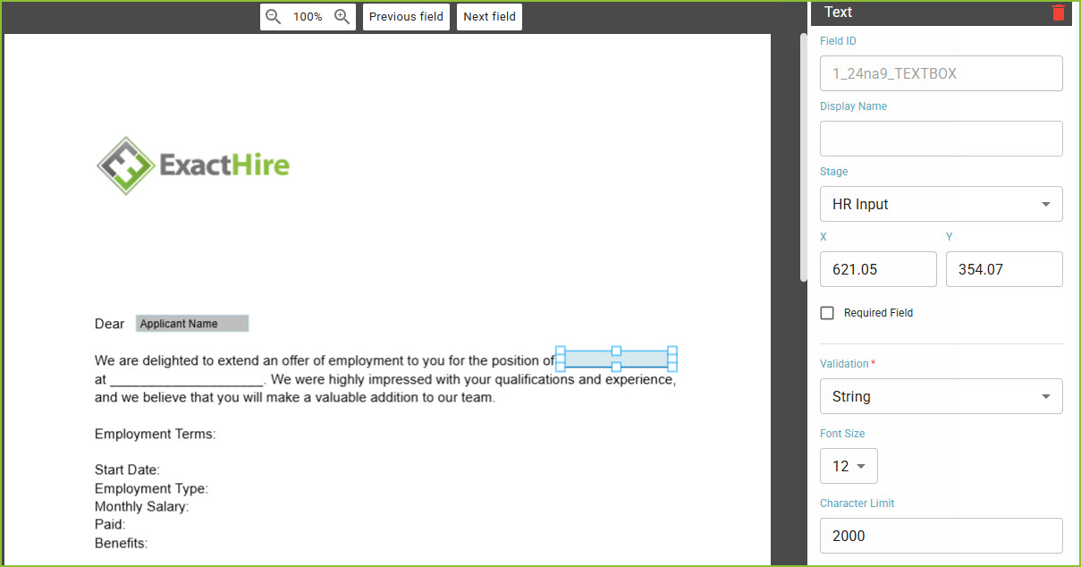
Task: Click the Field ID input box
Action: pyautogui.click(x=942, y=73)
